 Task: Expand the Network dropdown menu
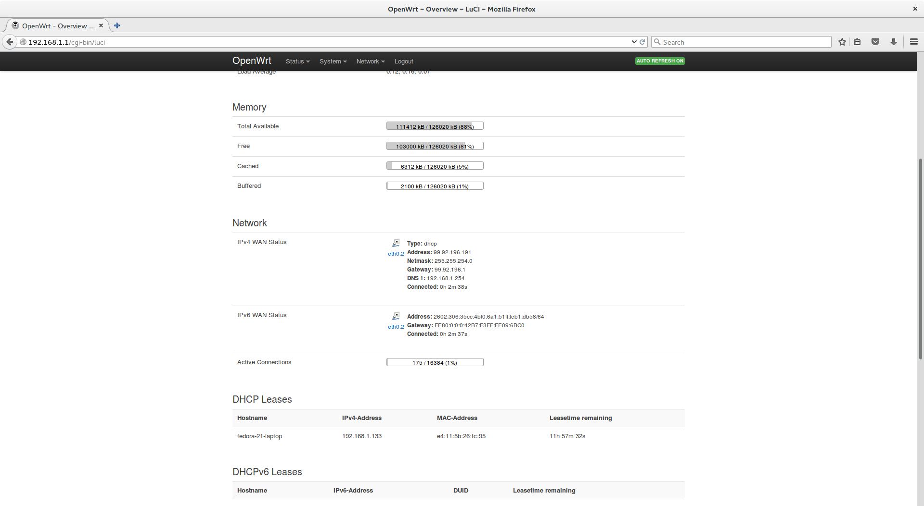(x=370, y=62)
